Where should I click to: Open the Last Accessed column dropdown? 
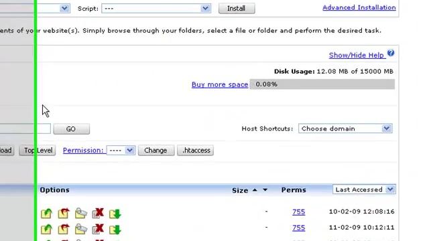point(364,189)
